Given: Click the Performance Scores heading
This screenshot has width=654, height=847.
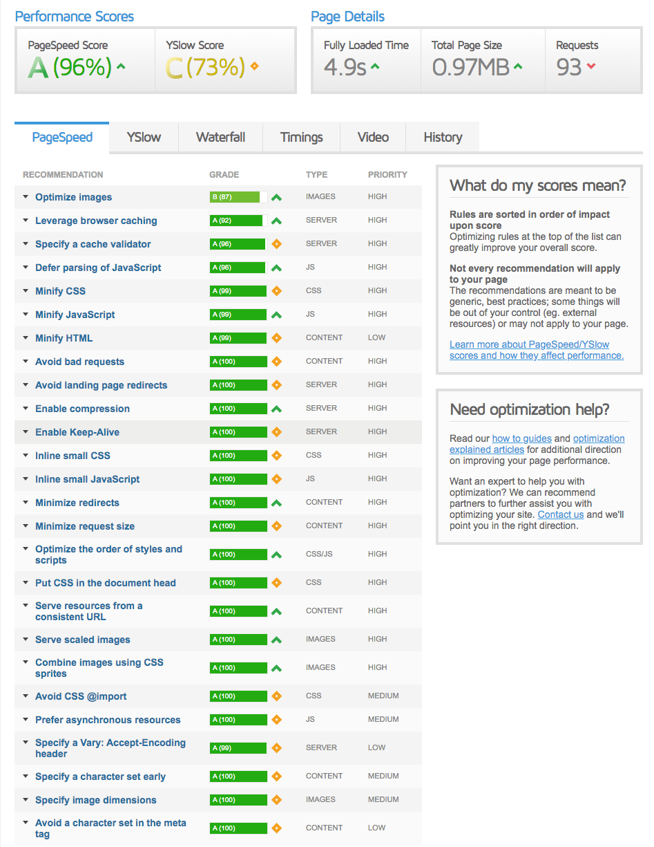Looking at the screenshot, I should point(75,17).
